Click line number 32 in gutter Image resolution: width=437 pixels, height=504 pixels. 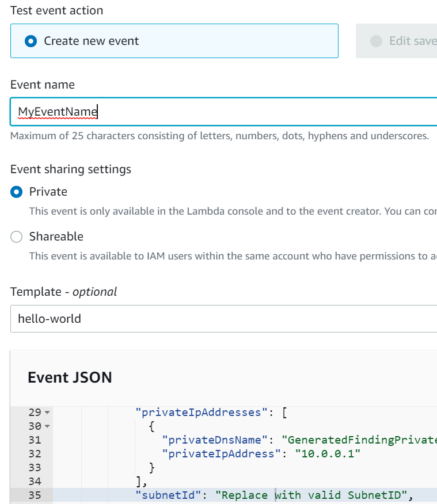pos(35,454)
